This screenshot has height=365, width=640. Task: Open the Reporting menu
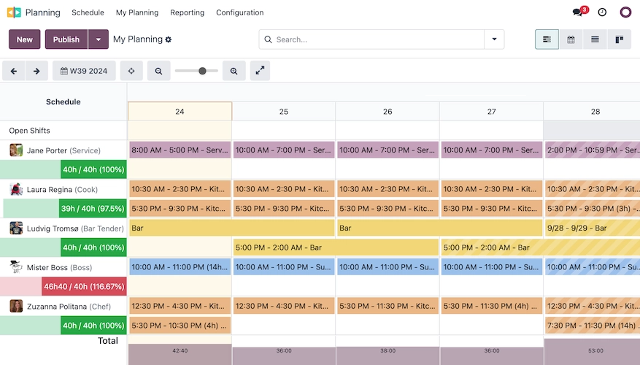click(187, 12)
